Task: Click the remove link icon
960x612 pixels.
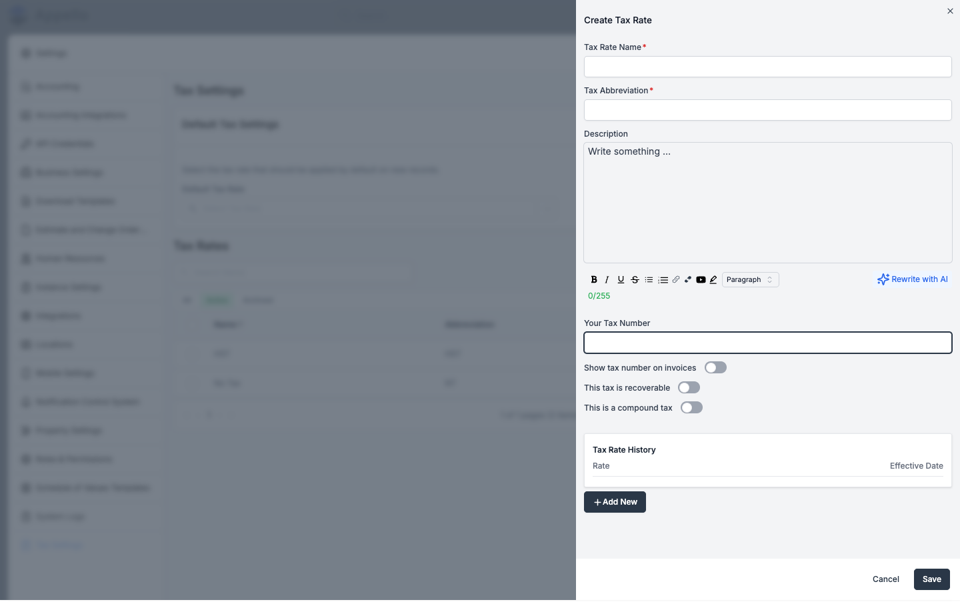Action: pyautogui.click(x=688, y=280)
